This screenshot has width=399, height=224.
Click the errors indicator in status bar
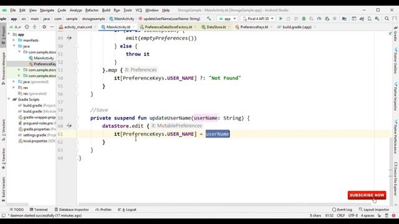393,216
